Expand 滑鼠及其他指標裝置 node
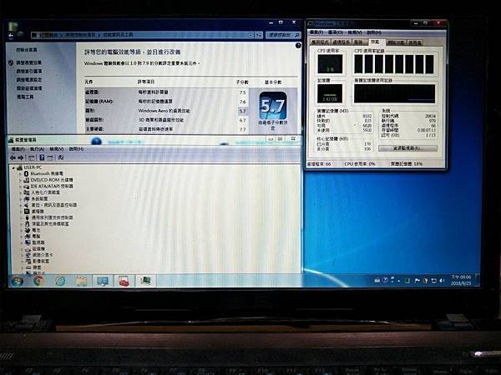Image resolution: width=501 pixels, height=375 pixels. 21,224
